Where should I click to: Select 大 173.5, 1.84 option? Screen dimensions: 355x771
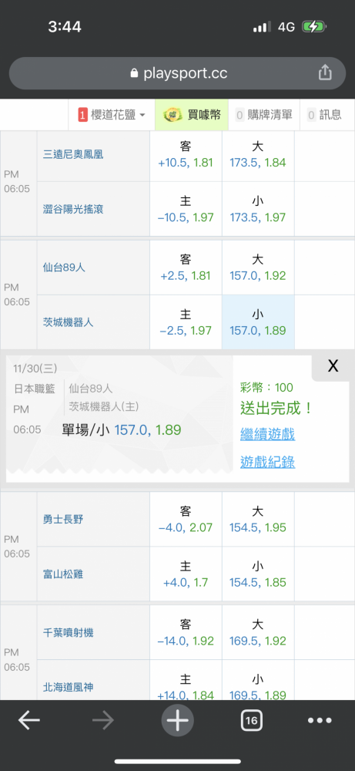pos(258,154)
